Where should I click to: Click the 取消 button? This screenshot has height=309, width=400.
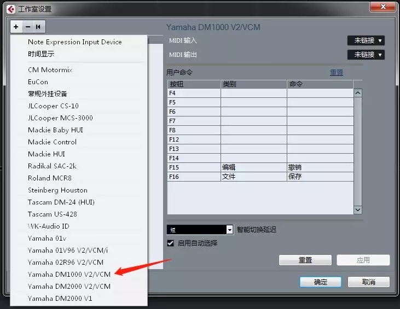(x=368, y=282)
